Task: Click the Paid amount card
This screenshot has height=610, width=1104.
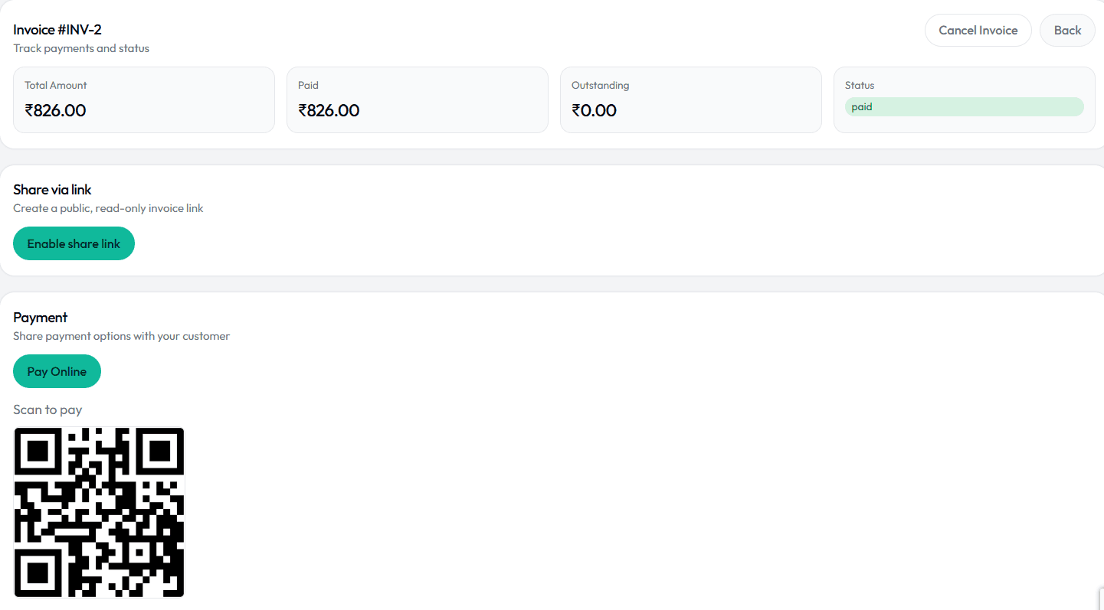Action: 417,99
